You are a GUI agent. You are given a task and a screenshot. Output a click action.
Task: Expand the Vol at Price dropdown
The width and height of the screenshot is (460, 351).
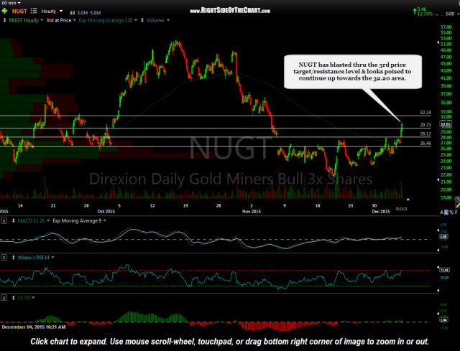pos(75,20)
